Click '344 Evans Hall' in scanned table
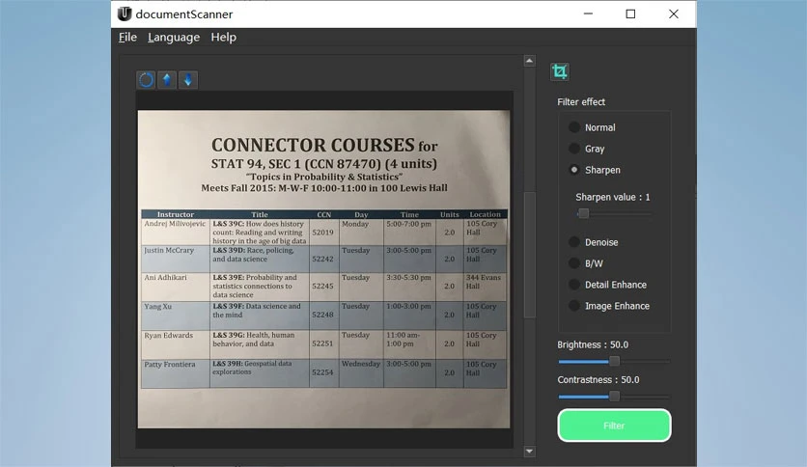 (x=484, y=282)
